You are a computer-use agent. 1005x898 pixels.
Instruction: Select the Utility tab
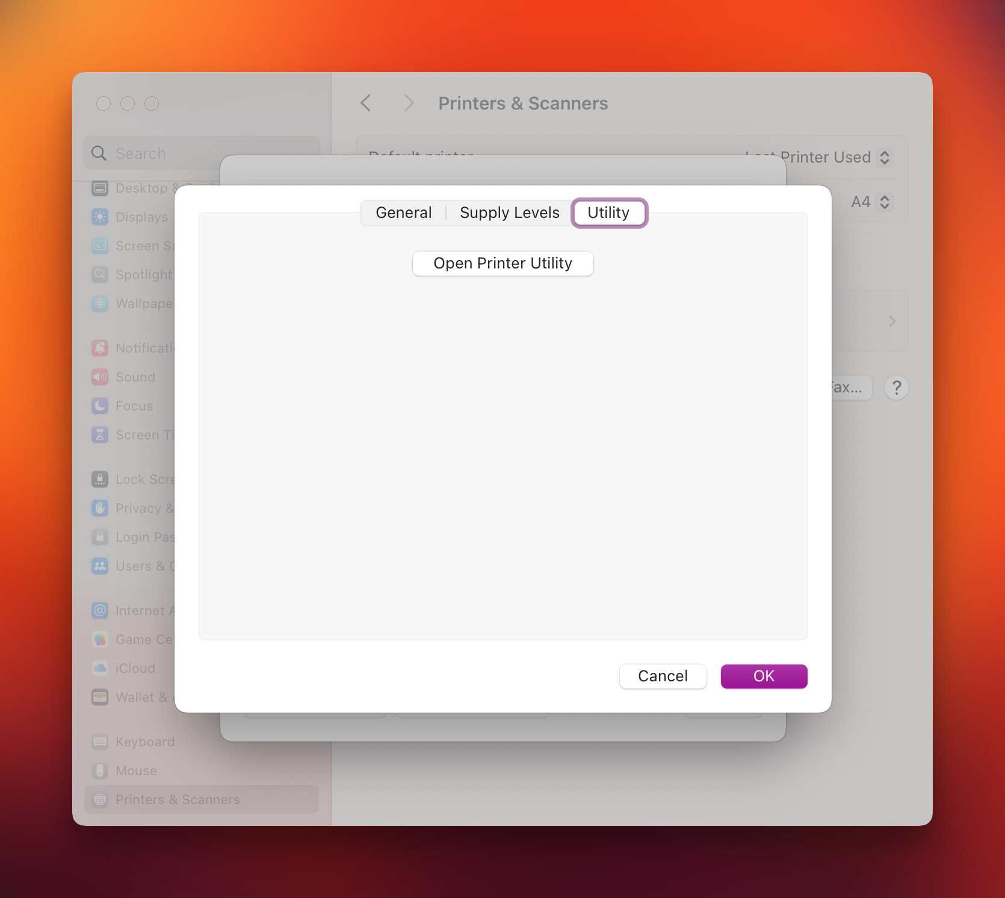[x=608, y=213]
